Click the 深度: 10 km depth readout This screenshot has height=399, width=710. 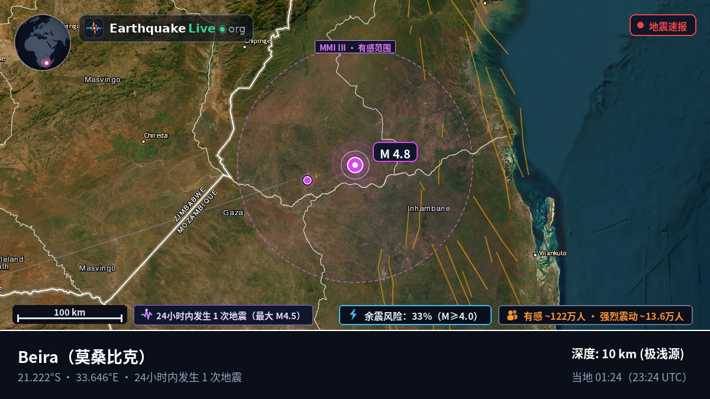tap(628, 353)
